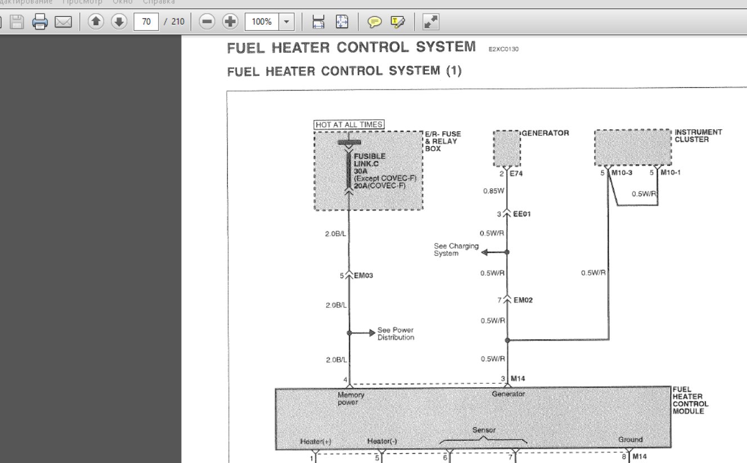Go to previous page arrow
747x463 pixels.
[96, 22]
